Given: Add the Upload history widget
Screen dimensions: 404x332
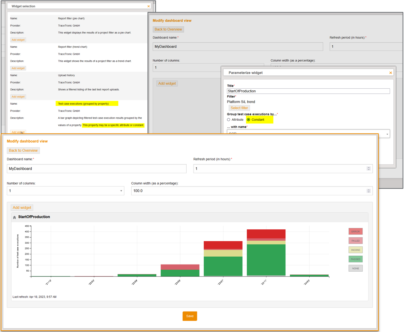Looking at the screenshot, I should [18, 96].
